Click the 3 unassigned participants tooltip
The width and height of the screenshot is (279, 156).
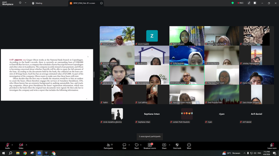(x=150, y=136)
